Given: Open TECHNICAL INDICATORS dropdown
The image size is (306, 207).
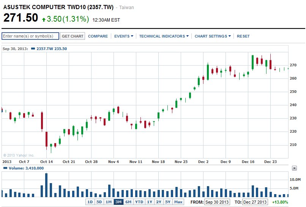Looking at the screenshot, I should [x=164, y=36].
